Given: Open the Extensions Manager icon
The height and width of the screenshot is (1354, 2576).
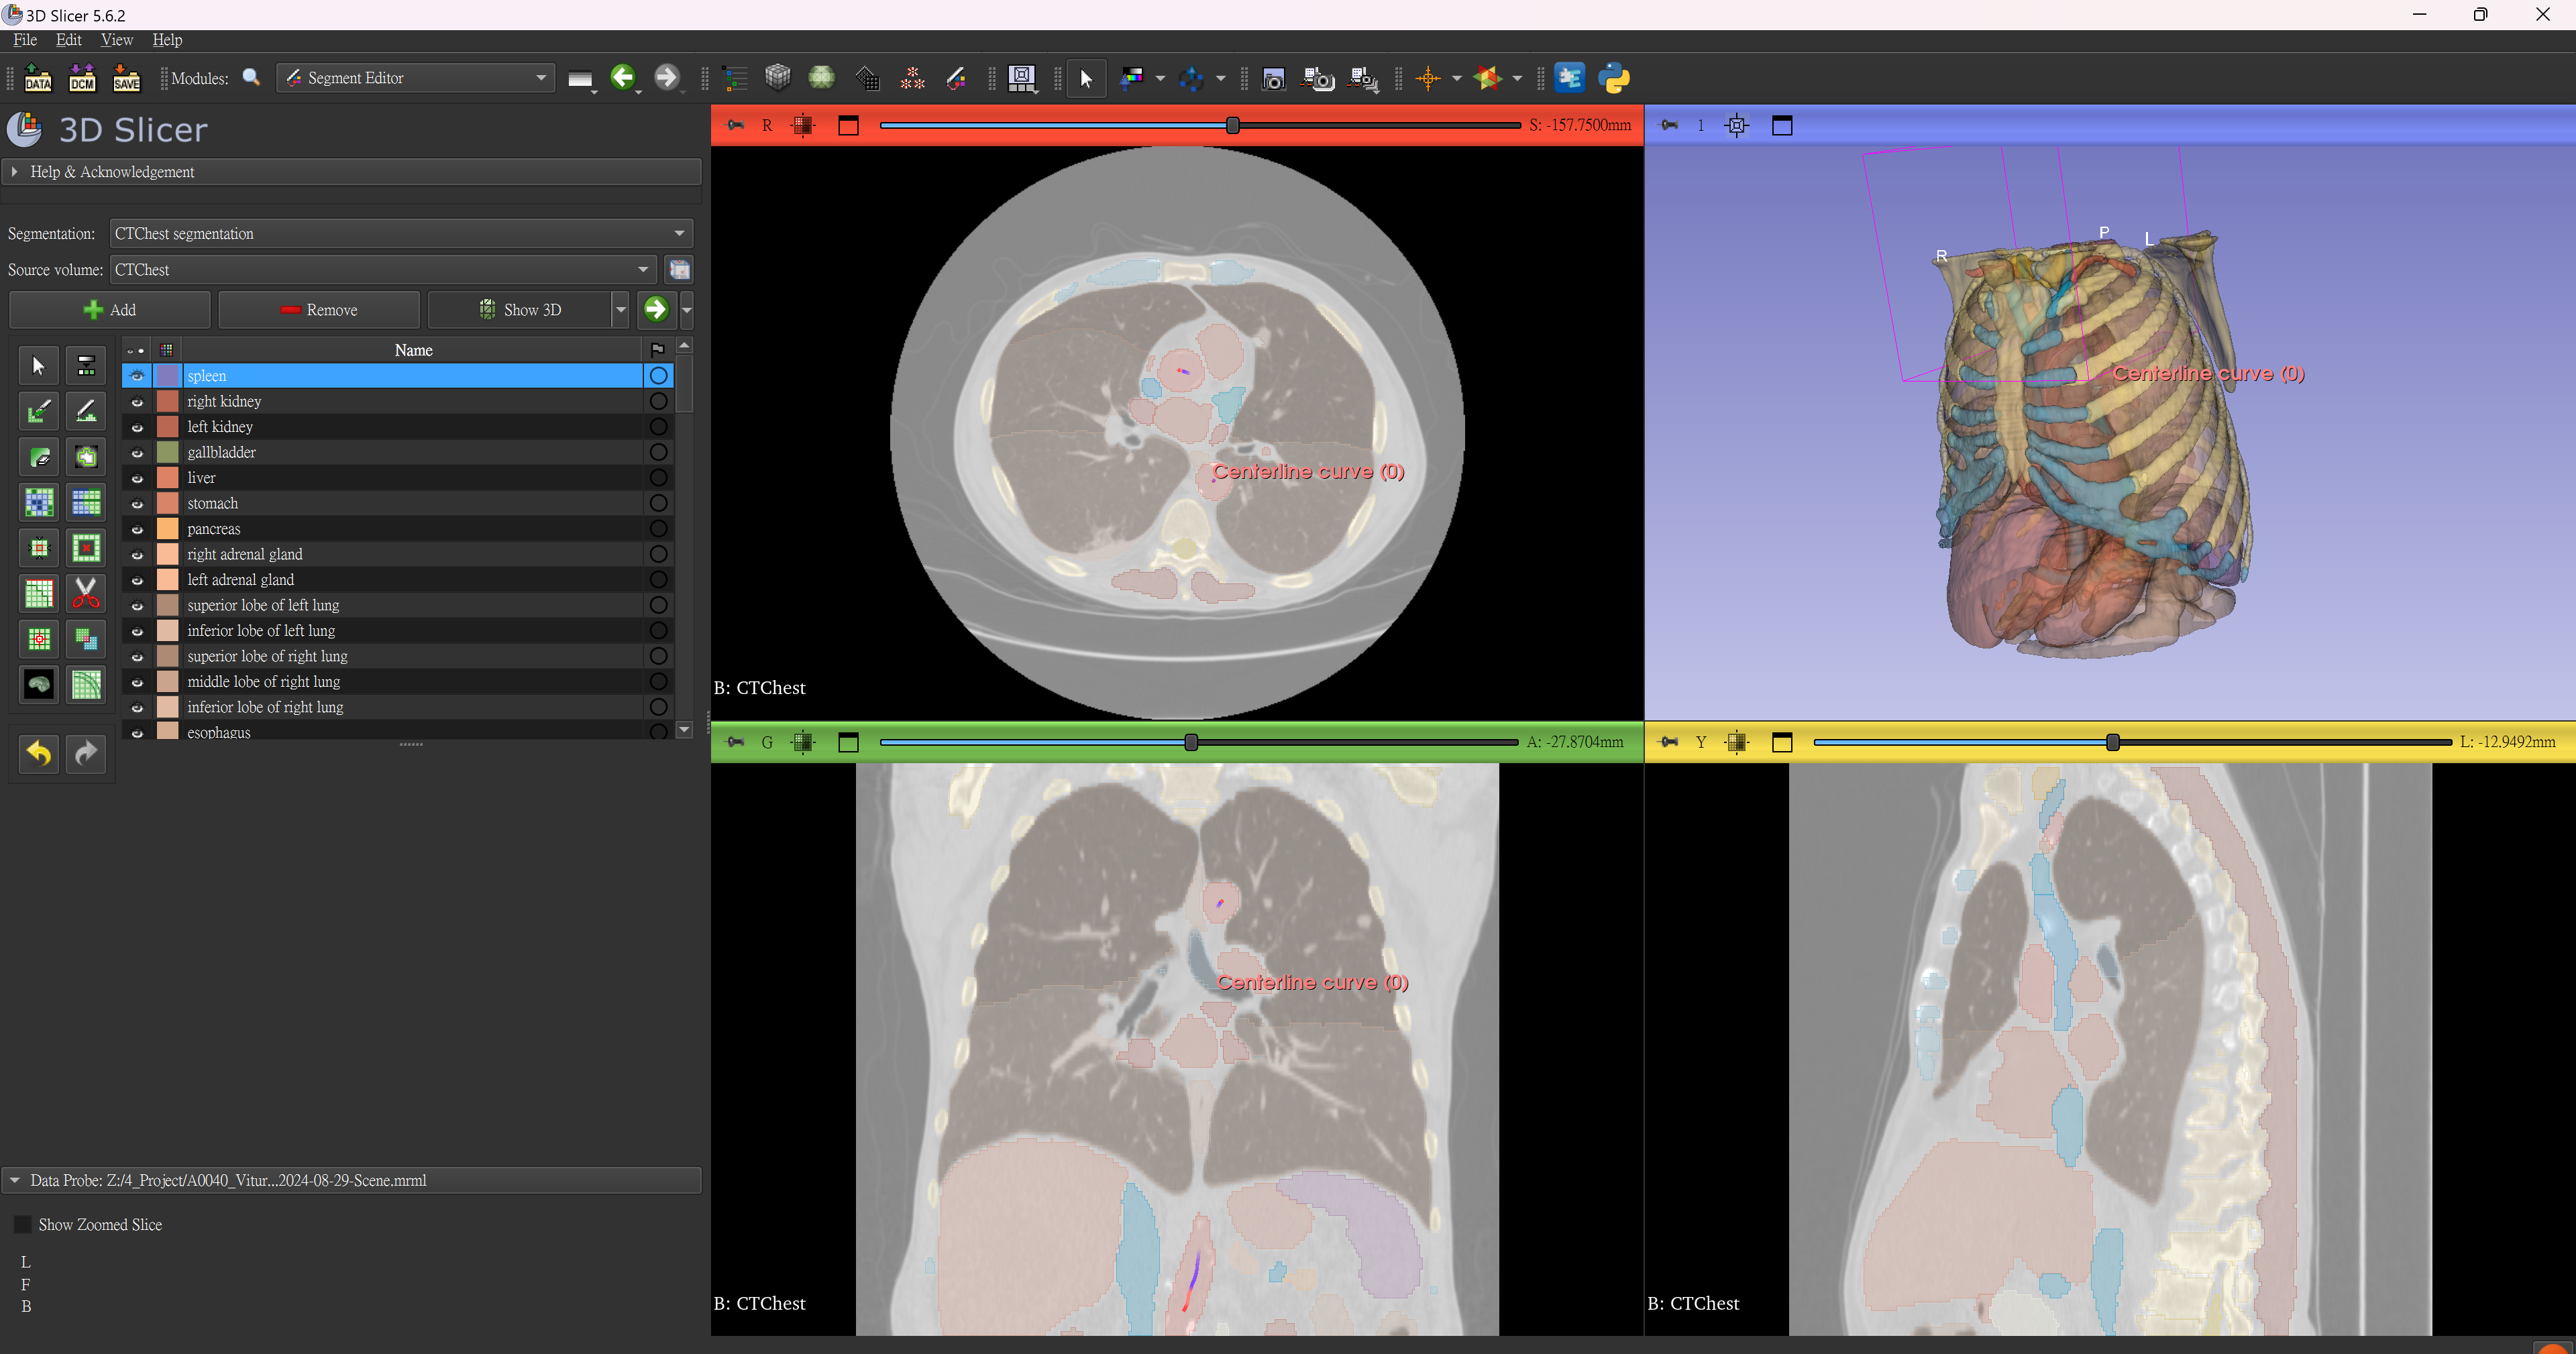Looking at the screenshot, I should pyautogui.click(x=1569, y=78).
